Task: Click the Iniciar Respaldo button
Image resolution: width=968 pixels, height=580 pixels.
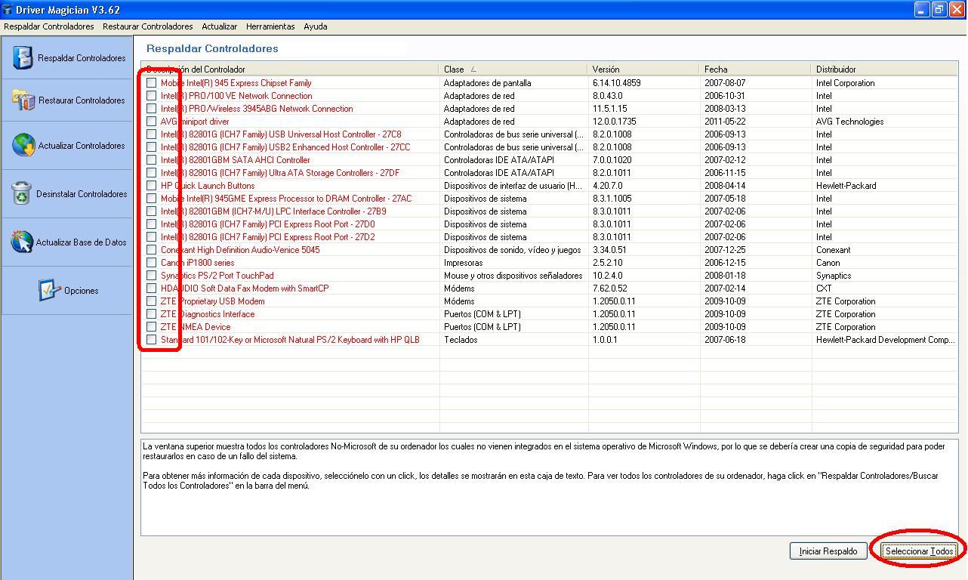Action: (828, 551)
